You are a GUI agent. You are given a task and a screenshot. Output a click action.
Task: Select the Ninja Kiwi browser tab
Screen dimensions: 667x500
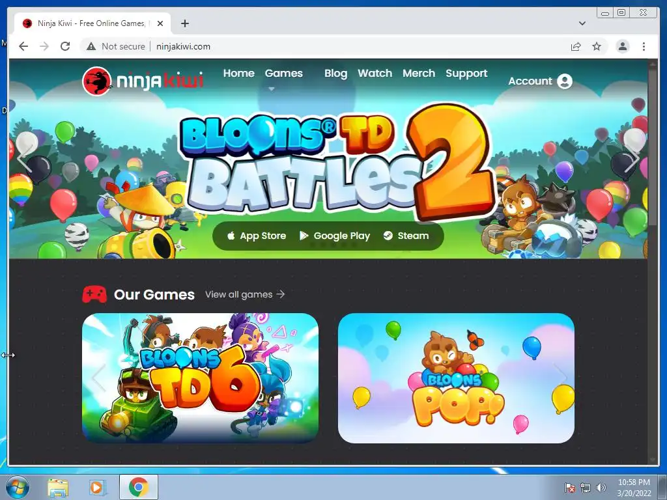coord(92,23)
